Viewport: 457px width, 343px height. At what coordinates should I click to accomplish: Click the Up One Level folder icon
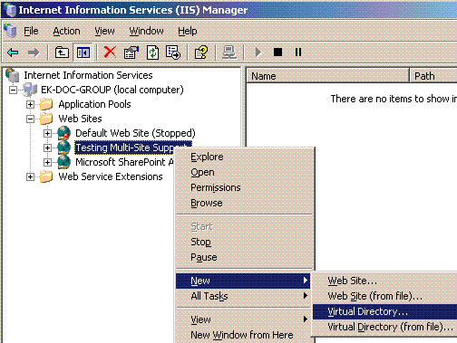[62, 52]
